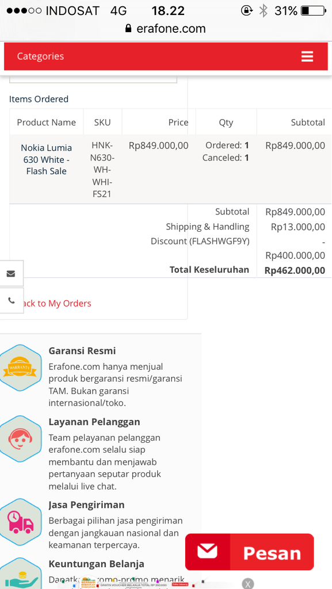Select the Keuntungan Belanja heading
The height and width of the screenshot is (589, 332).
pyautogui.click(x=97, y=564)
